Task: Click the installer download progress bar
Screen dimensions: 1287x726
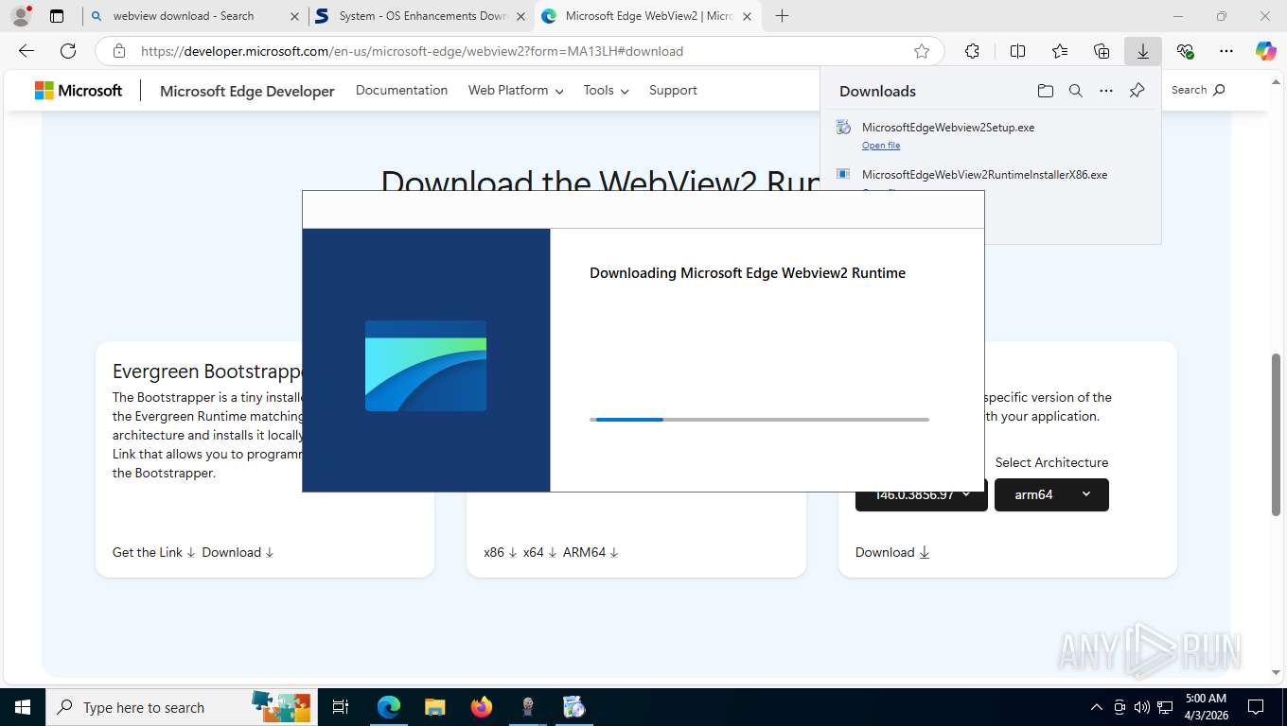Action: pos(759,419)
